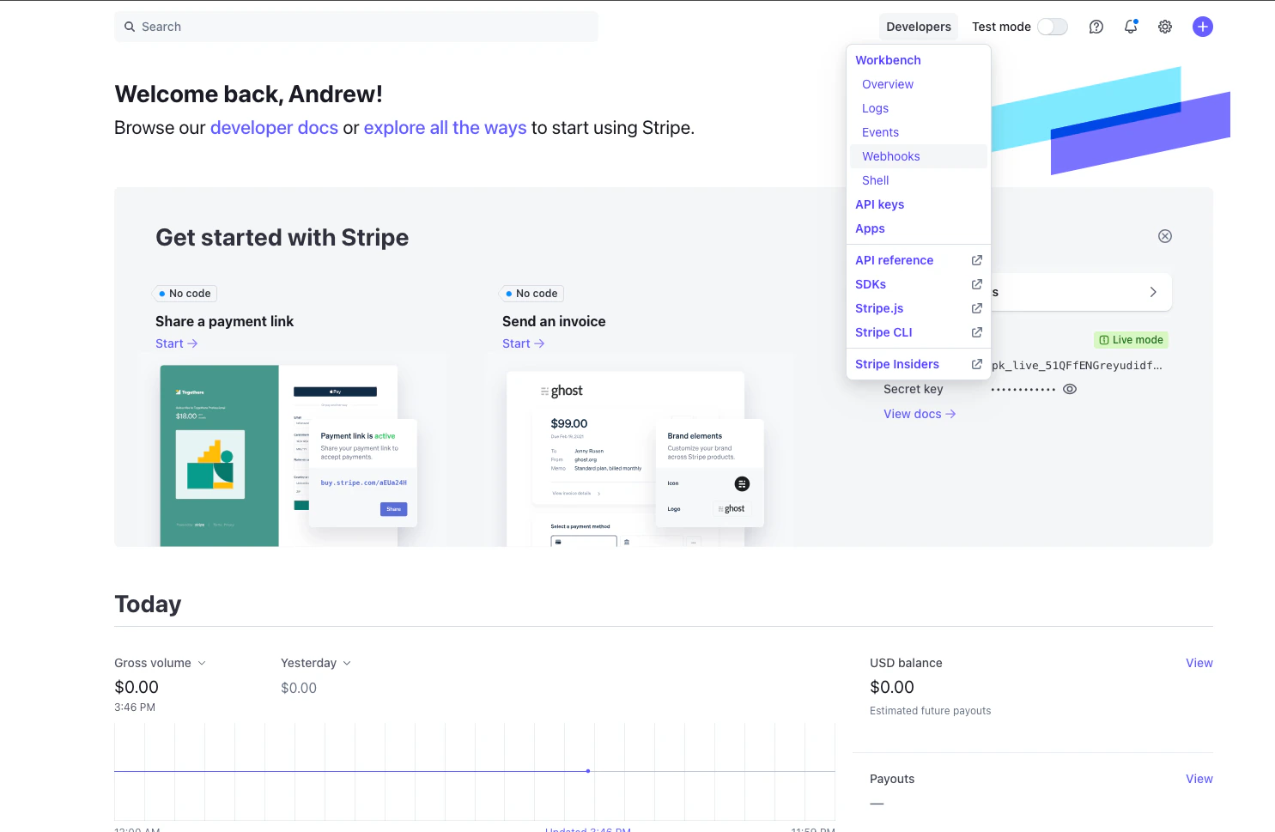The height and width of the screenshot is (832, 1275).
Task: Dismiss the API keys card
Action: click(x=1164, y=235)
